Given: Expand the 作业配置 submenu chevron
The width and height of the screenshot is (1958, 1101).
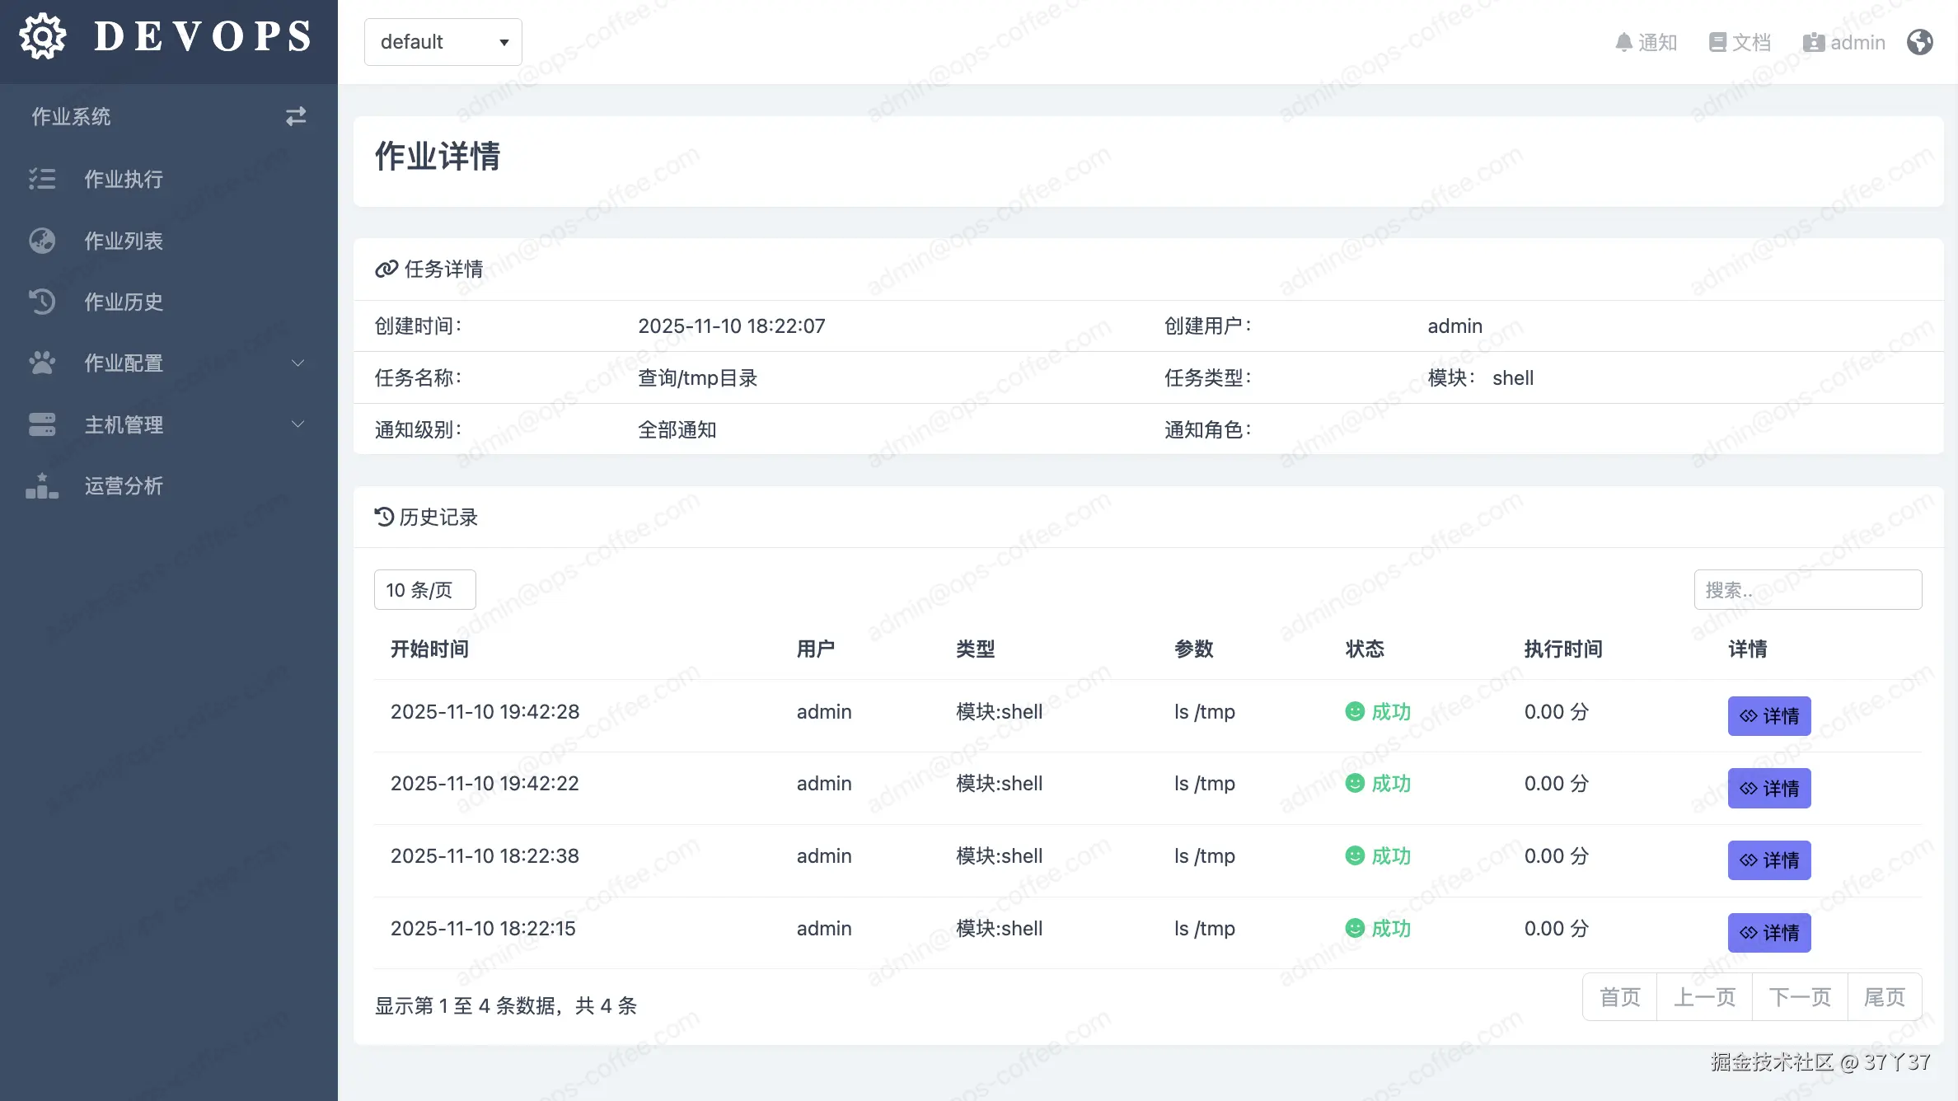Looking at the screenshot, I should click(298, 363).
